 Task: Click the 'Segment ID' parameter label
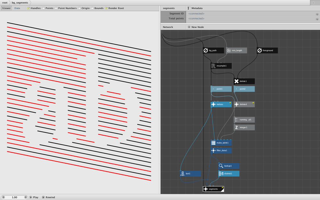coord(176,13)
